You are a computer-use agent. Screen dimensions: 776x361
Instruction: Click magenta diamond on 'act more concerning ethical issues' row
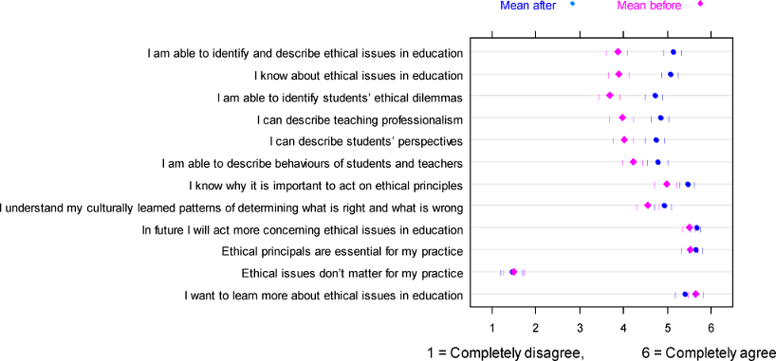tap(690, 227)
